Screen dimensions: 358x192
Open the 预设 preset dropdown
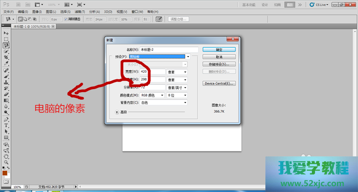pyautogui.click(x=188, y=57)
